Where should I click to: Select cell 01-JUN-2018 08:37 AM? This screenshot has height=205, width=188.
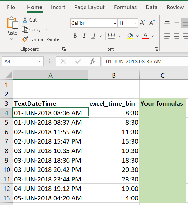click(51, 122)
